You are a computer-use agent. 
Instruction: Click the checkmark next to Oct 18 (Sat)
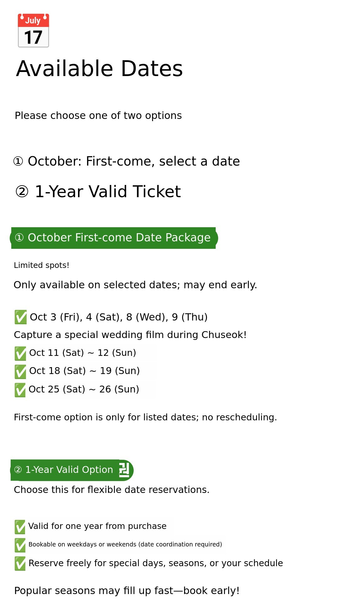(x=20, y=372)
